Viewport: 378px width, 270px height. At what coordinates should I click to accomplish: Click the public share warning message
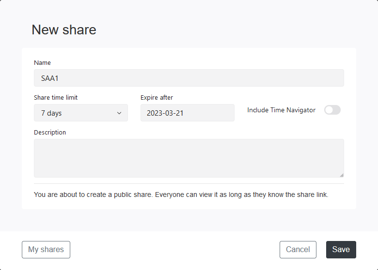pyautogui.click(x=181, y=195)
